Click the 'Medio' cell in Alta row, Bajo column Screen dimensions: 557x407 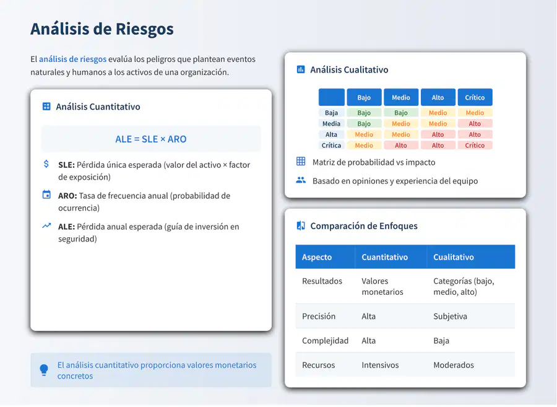pos(364,134)
